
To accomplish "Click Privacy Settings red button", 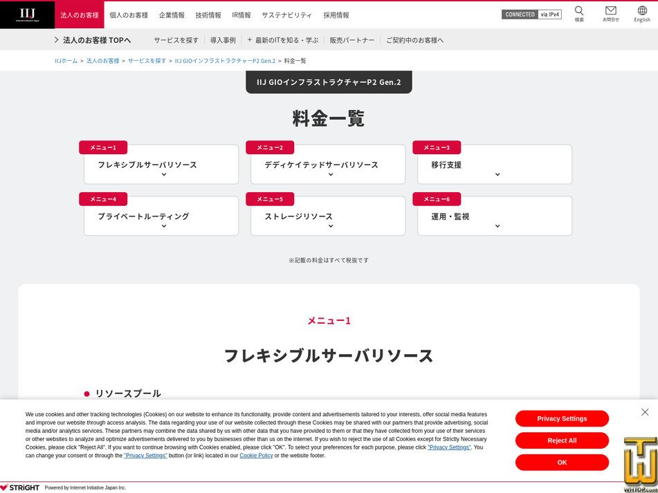I will click(x=562, y=418).
